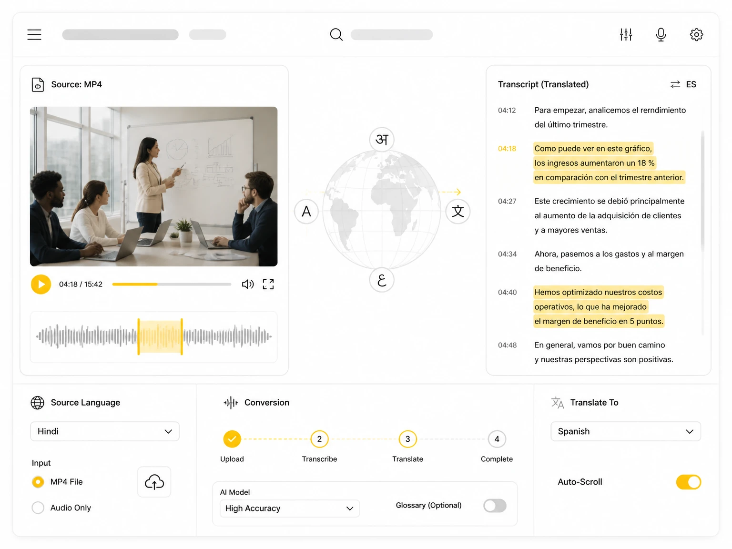Screen dimensions: 732x549
Task: Go to step 2 Transcribe
Action: coord(319,439)
